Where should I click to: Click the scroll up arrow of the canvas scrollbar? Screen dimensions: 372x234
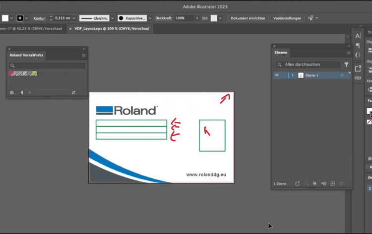tap(348, 37)
